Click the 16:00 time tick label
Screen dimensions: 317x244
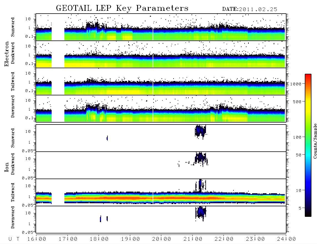pyautogui.click(x=37, y=239)
